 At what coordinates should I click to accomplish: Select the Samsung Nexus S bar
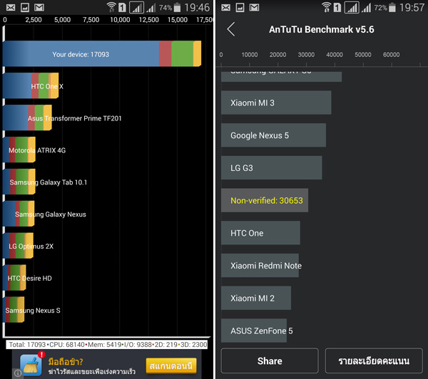point(14,310)
